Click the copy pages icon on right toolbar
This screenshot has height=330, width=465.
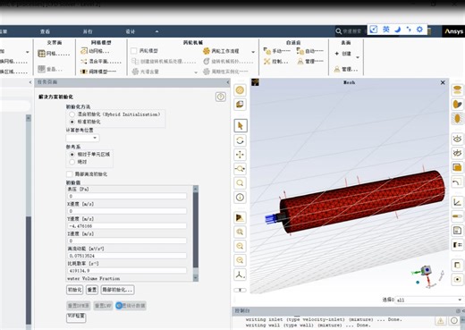click(457, 265)
